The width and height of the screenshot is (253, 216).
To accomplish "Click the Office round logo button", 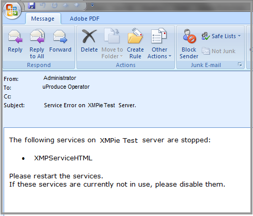I will pos(12,10).
